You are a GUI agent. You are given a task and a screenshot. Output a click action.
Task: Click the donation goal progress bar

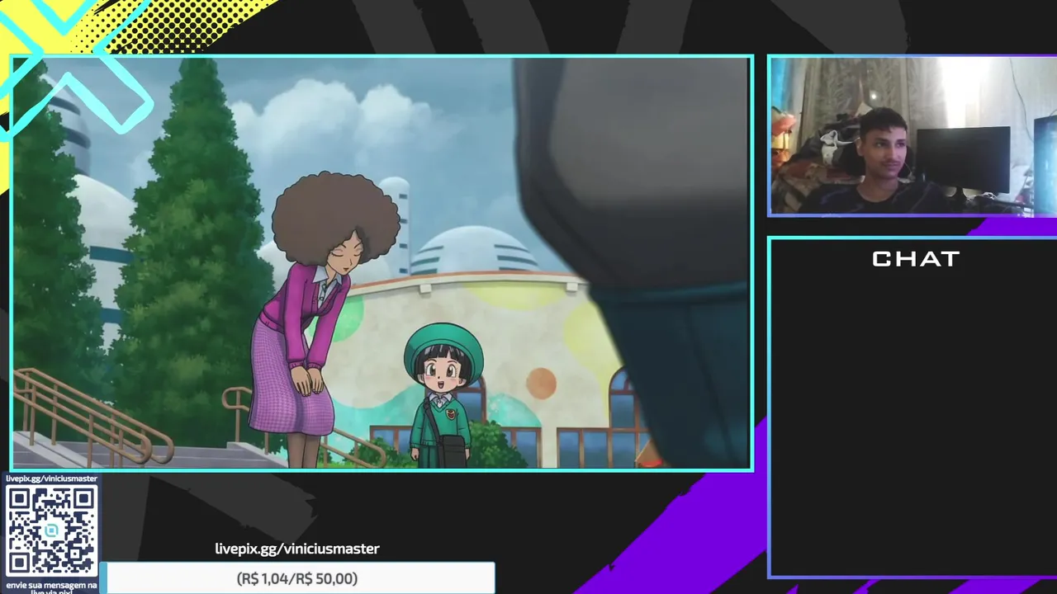coord(297,578)
